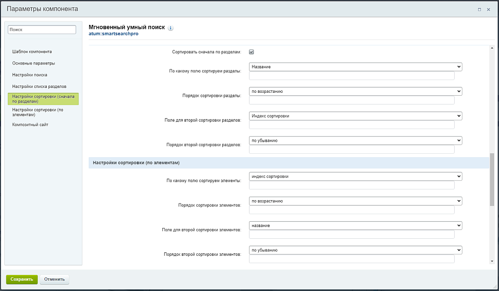499x291 pixels.
Task: Change 'Порядок второй сортировки разделов' dropdown value
Action: [355, 141]
